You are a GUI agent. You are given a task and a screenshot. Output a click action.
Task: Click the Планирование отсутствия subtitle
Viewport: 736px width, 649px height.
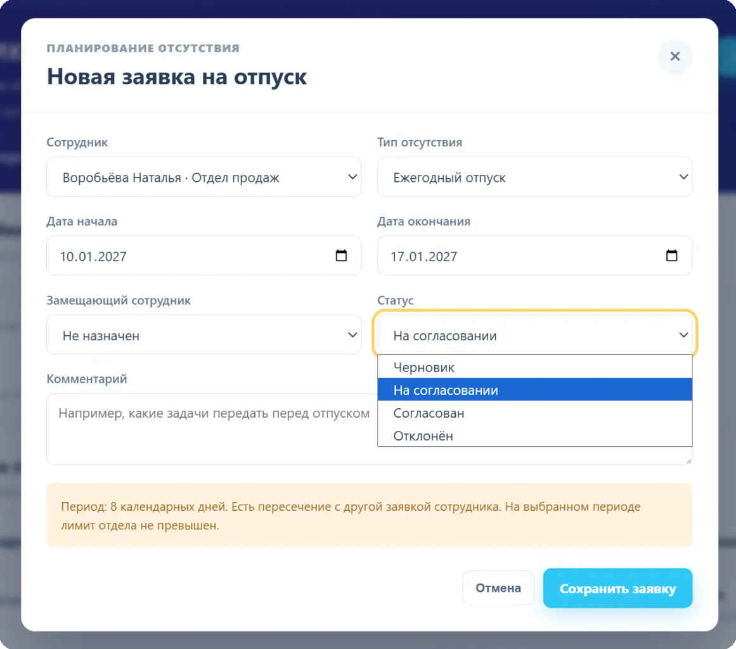143,48
